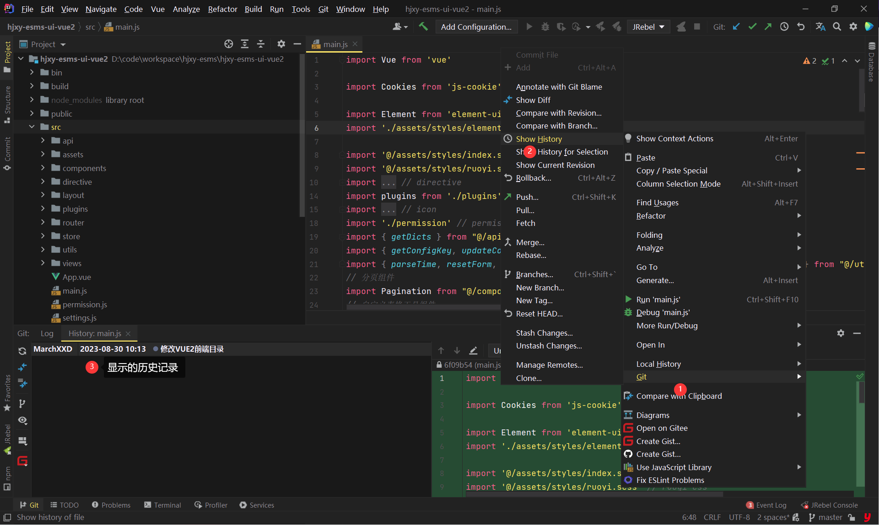
Task: Click the Build project hammer icon
Action: pos(423,27)
